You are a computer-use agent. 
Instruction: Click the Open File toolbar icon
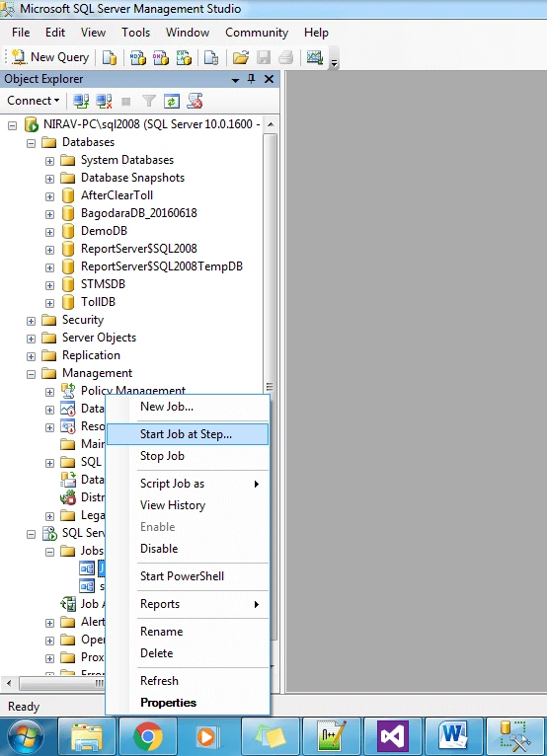(240, 58)
